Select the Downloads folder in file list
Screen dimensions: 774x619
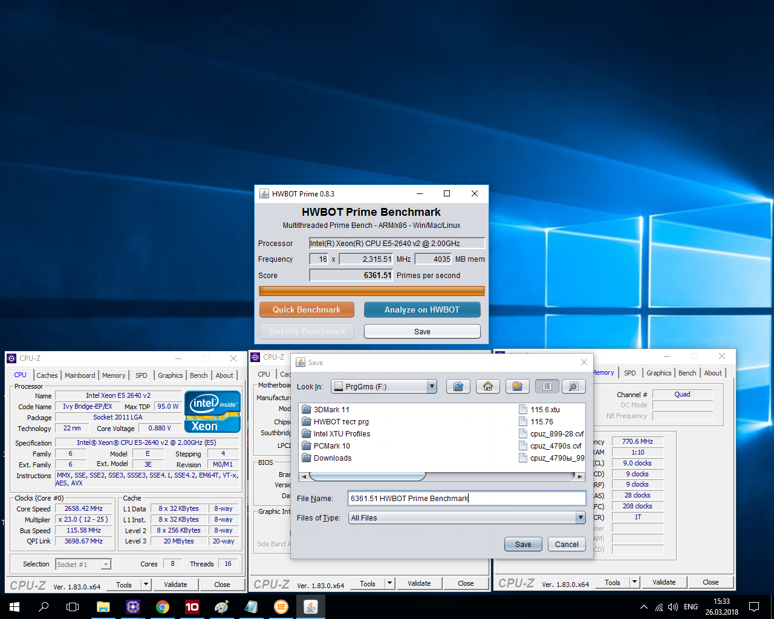[x=327, y=458]
